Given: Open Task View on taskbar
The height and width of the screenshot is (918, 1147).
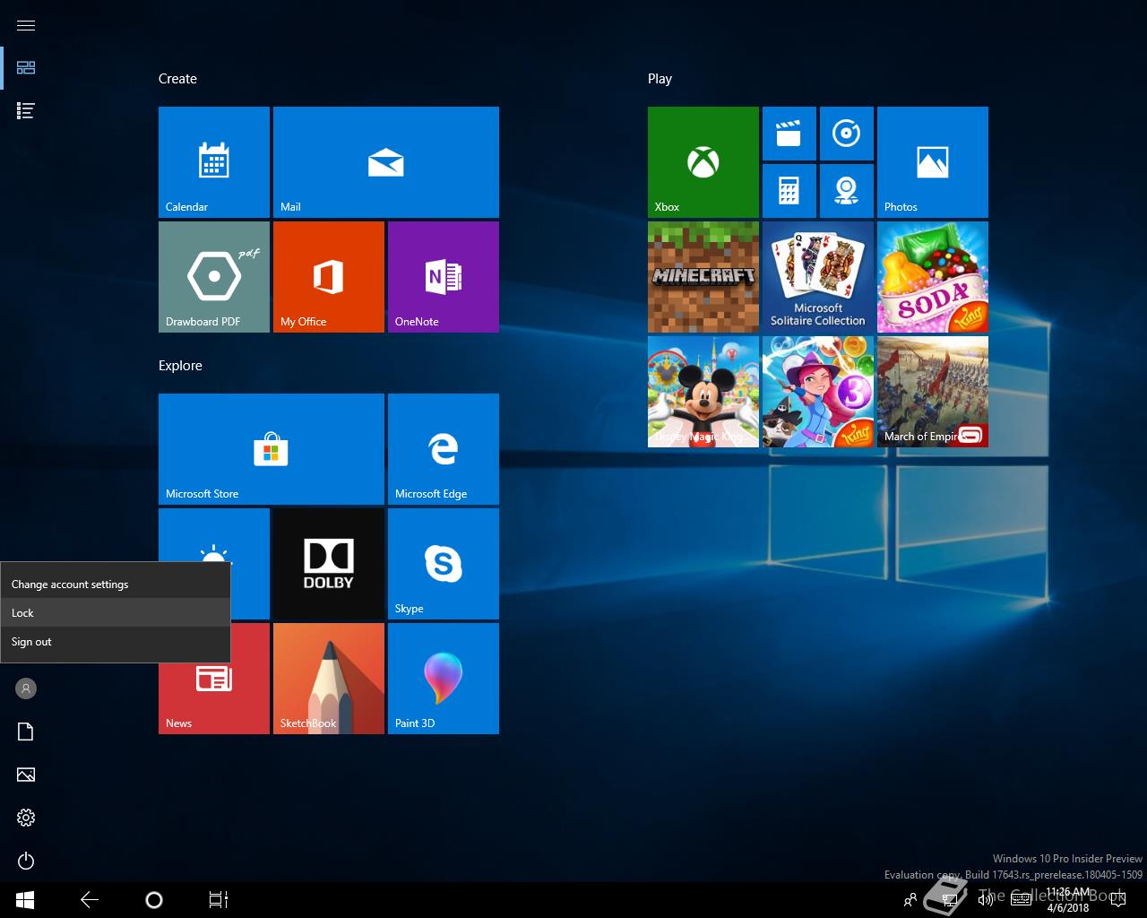Looking at the screenshot, I should pyautogui.click(x=219, y=900).
